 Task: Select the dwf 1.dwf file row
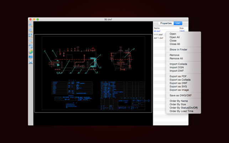(x=158, y=38)
